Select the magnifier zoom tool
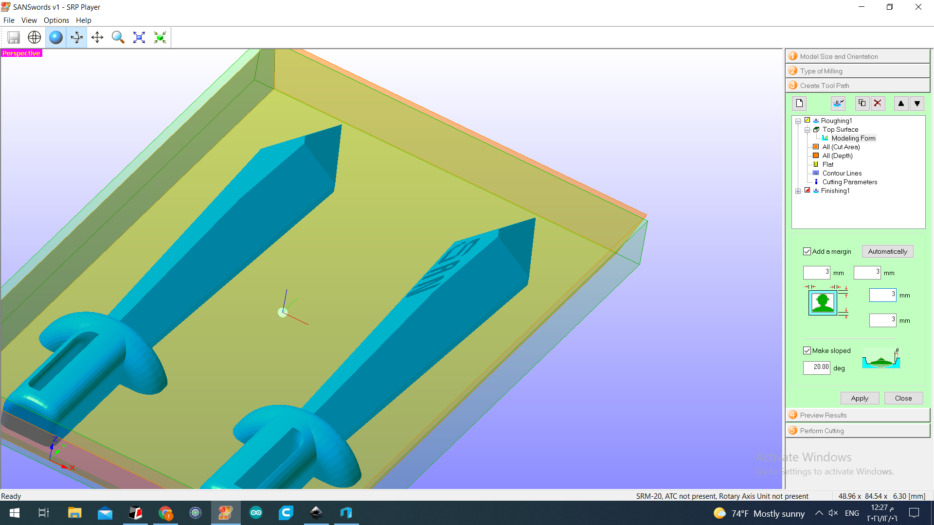 118,37
